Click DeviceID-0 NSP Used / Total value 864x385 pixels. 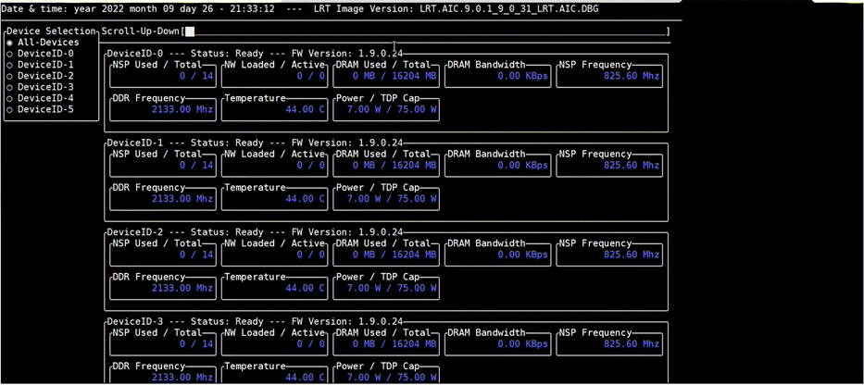[x=196, y=76]
